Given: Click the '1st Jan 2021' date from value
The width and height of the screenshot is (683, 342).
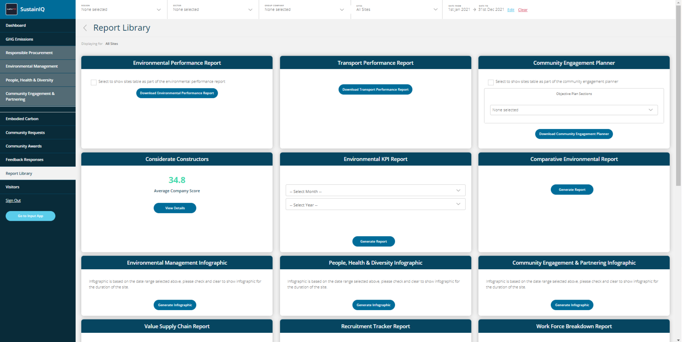Looking at the screenshot, I should coord(459,9).
